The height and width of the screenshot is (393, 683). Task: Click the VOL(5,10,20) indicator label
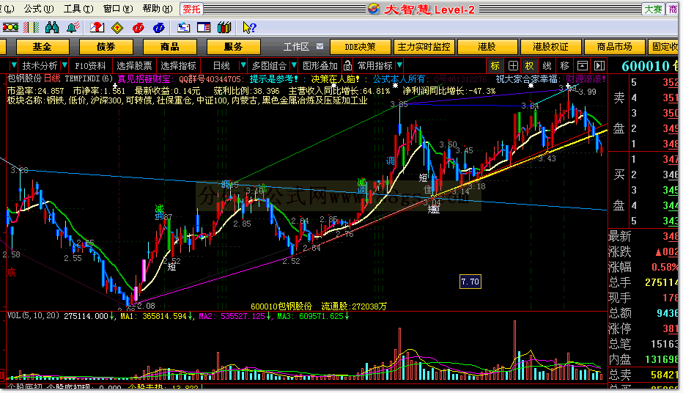tap(33, 316)
